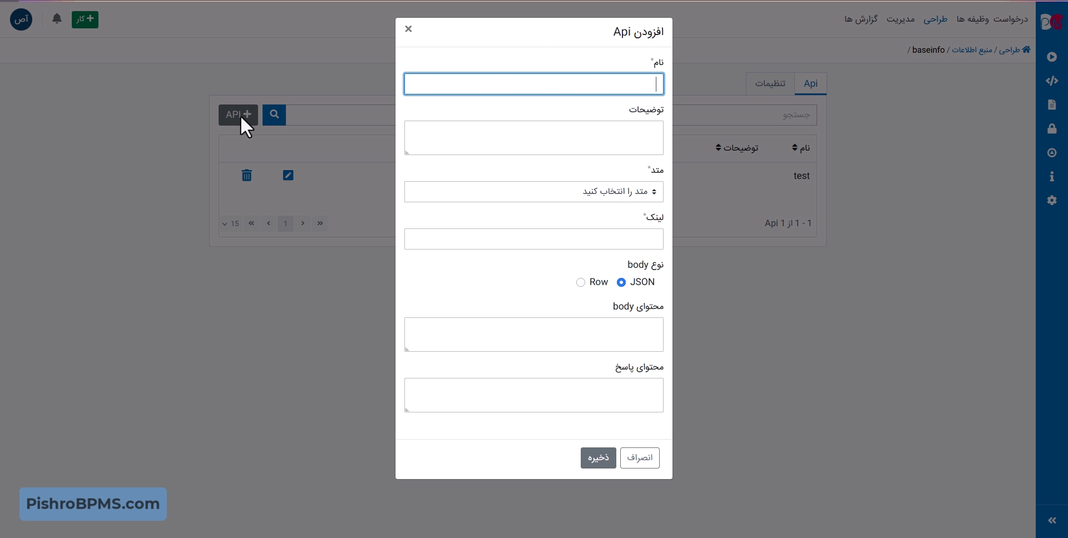Select the JSON body type radio button
The width and height of the screenshot is (1068, 538).
tap(621, 282)
